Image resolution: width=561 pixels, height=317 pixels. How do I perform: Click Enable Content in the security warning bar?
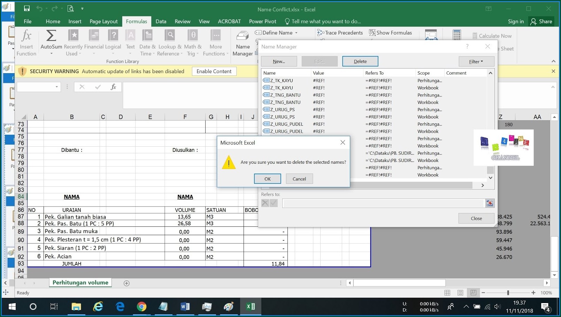[x=214, y=71]
